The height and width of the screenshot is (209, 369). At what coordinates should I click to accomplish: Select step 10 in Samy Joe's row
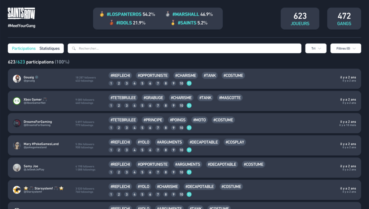point(181,172)
